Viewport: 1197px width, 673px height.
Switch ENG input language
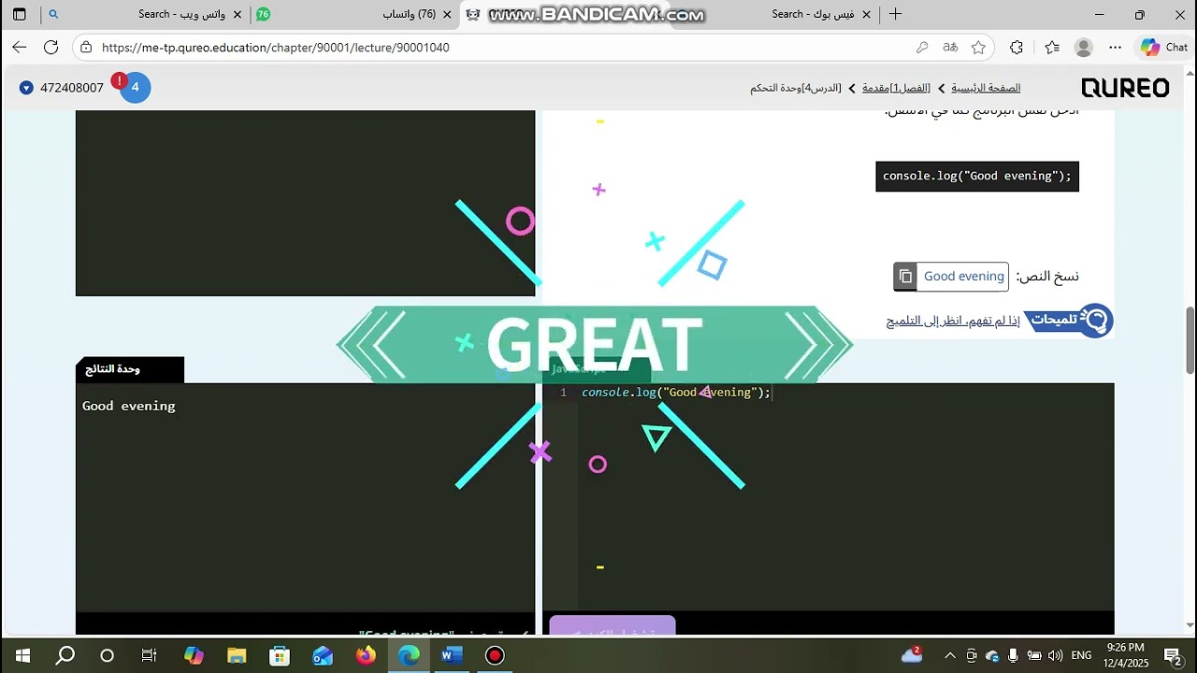tap(1082, 655)
